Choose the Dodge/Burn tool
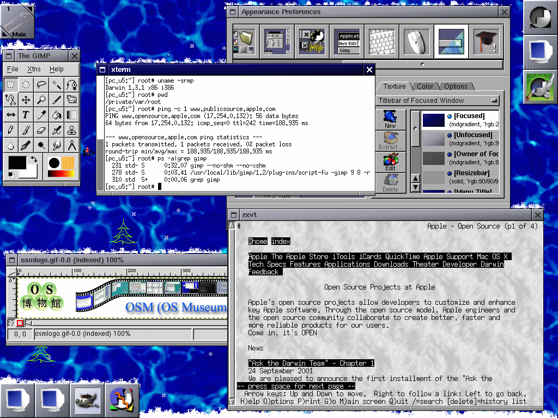This screenshot has height=418, width=558. (41, 145)
